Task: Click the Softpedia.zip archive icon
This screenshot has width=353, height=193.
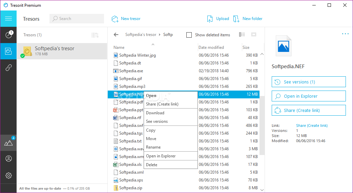Action: point(116,188)
